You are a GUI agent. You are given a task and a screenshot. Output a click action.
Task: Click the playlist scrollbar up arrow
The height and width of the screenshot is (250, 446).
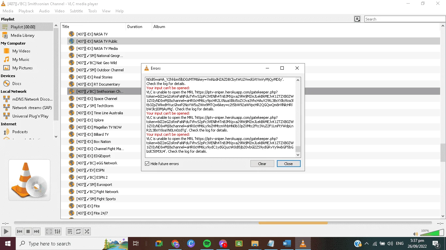click(443, 26)
